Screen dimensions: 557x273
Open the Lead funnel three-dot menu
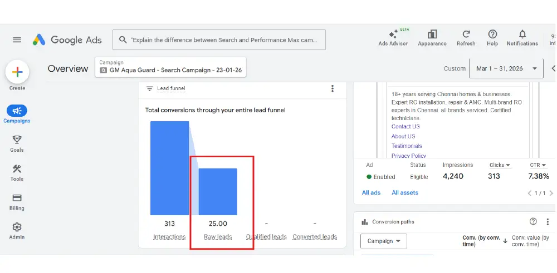[x=333, y=89]
